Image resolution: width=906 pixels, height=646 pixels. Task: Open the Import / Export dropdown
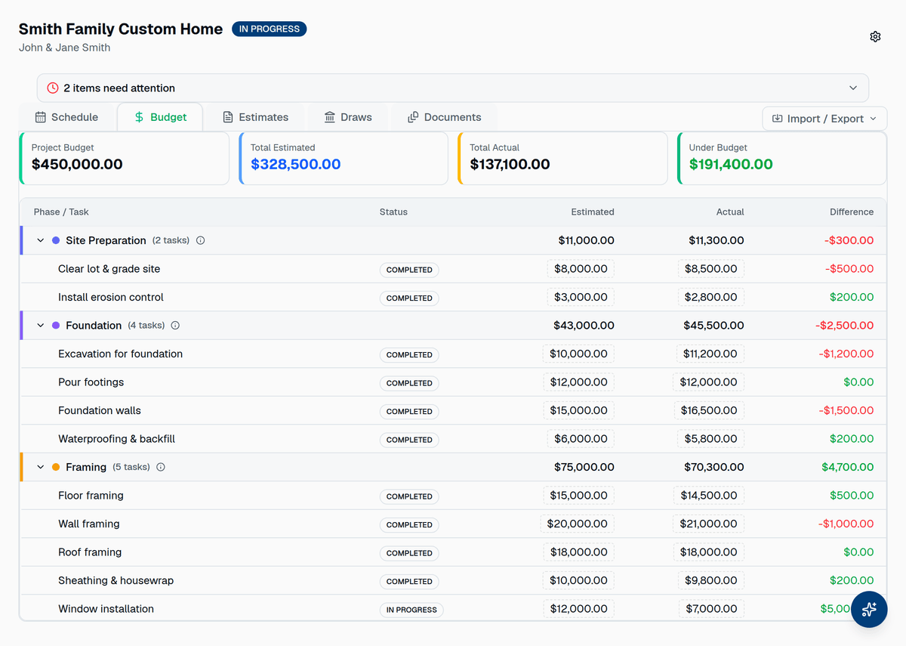coord(824,119)
